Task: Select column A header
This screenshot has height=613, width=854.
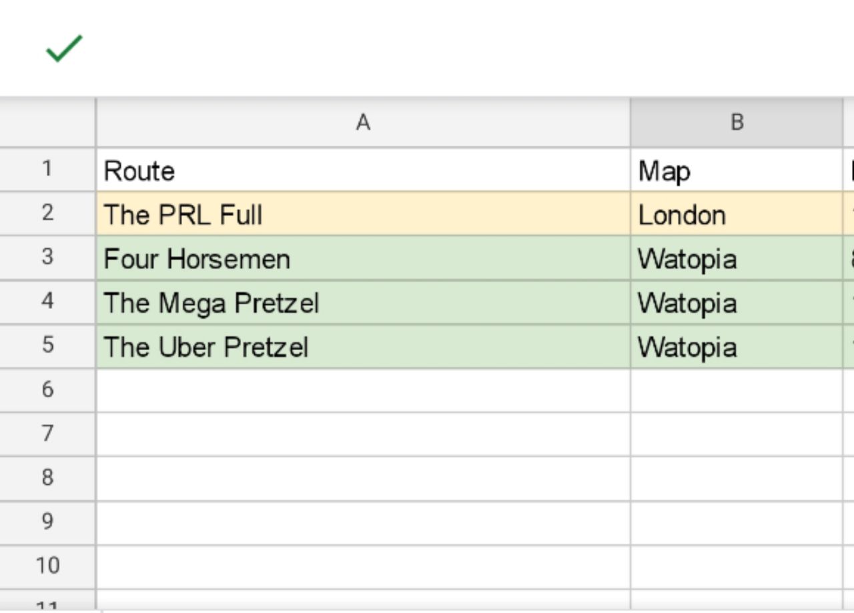Action: coord(363,122)
